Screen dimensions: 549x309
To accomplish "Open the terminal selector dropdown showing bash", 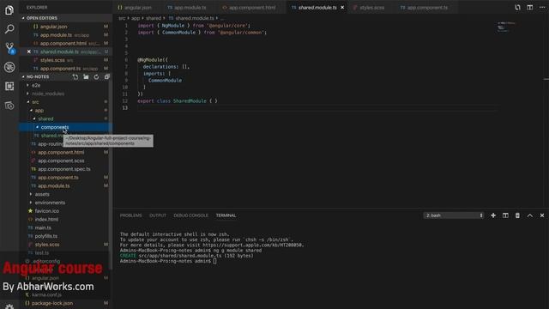I will (454, 215).
